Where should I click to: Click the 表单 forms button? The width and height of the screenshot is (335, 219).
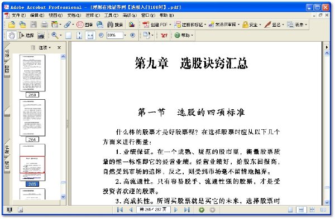point(295,25)
